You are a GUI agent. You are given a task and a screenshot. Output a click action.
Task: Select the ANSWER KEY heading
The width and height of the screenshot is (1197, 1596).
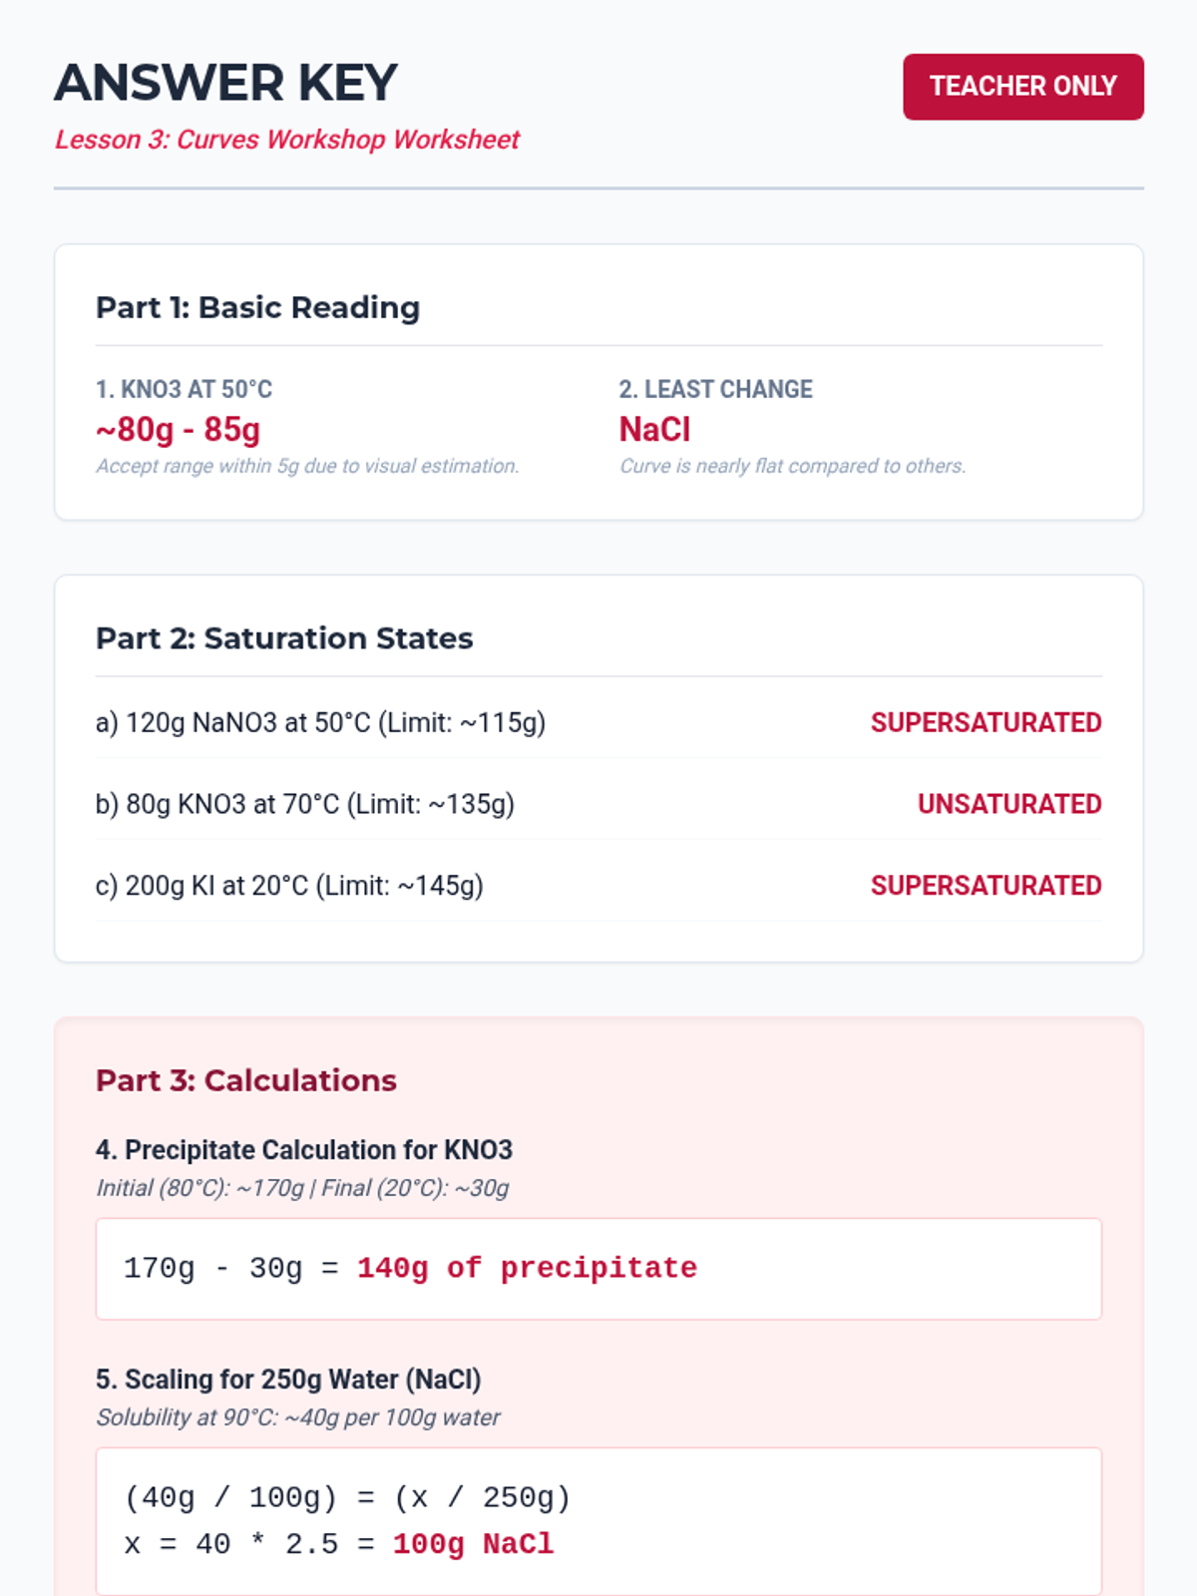click(226, 83)
